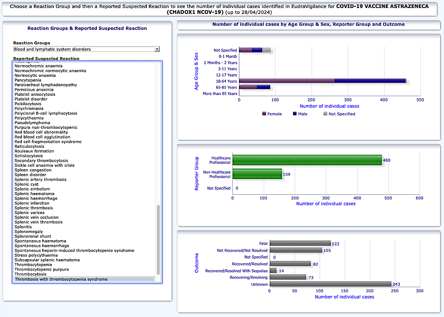Select 'Splenitis' reaction

(23, 227)
